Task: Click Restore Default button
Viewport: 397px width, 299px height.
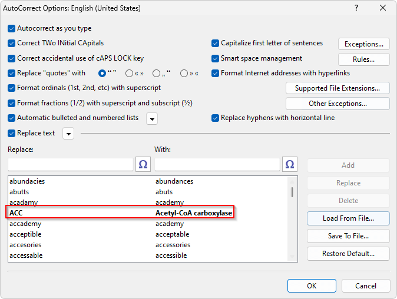Action: (x=348, y=254)
